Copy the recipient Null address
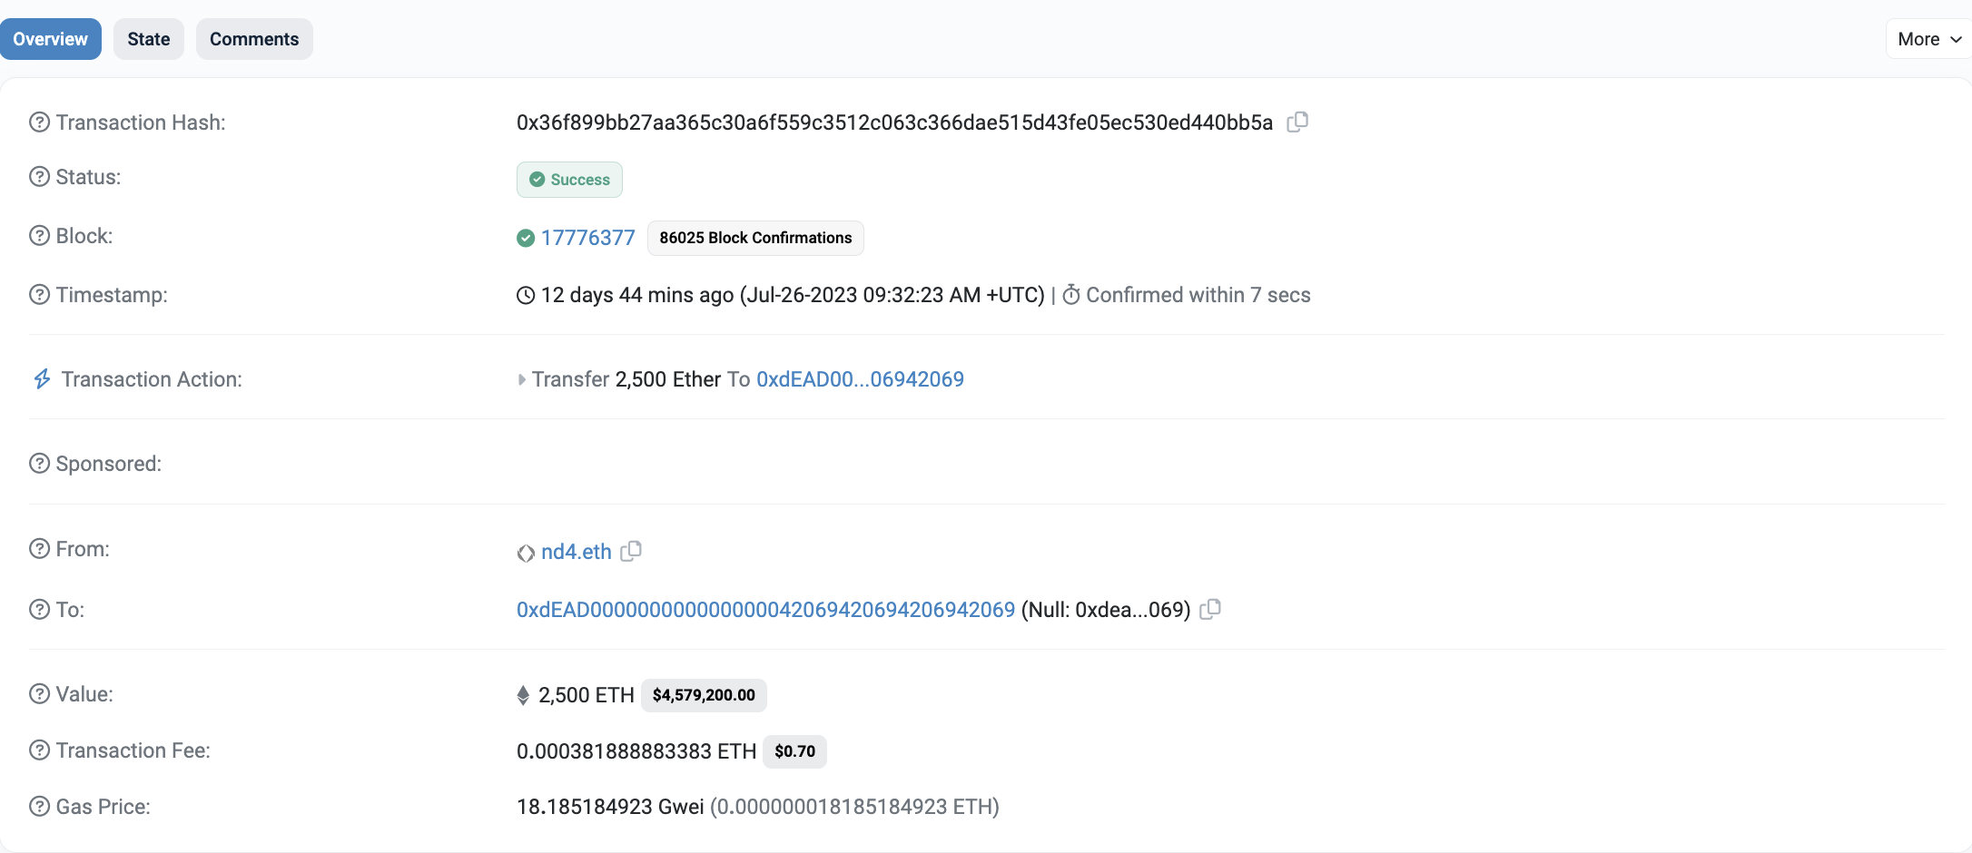Viewport: 1972px width, 853px height. tap(1210, 609)
